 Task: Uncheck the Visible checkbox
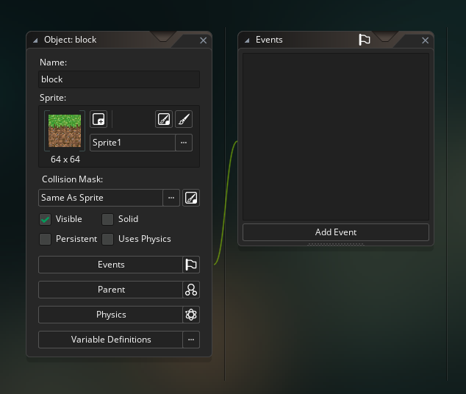(x=45, y=219)
